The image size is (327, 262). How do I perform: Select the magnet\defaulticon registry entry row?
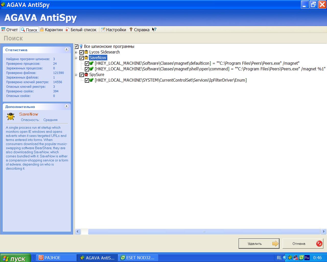[197, 63]
